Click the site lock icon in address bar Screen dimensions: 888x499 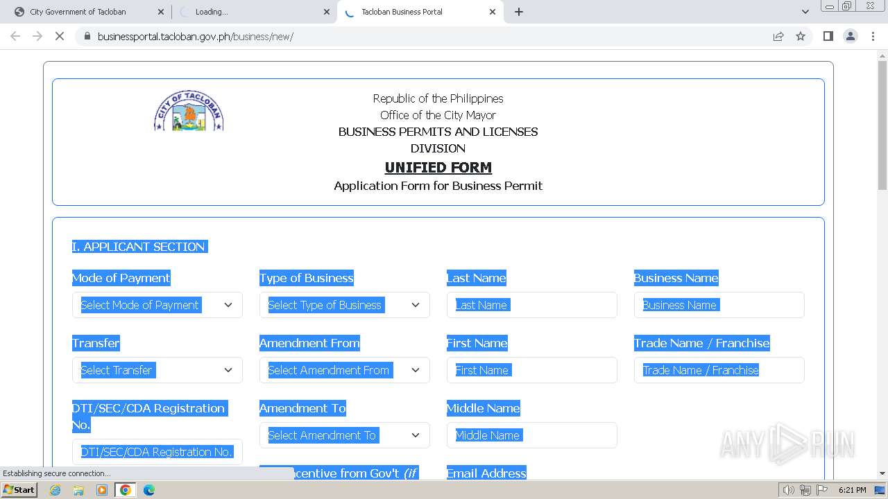coord(87,36)
